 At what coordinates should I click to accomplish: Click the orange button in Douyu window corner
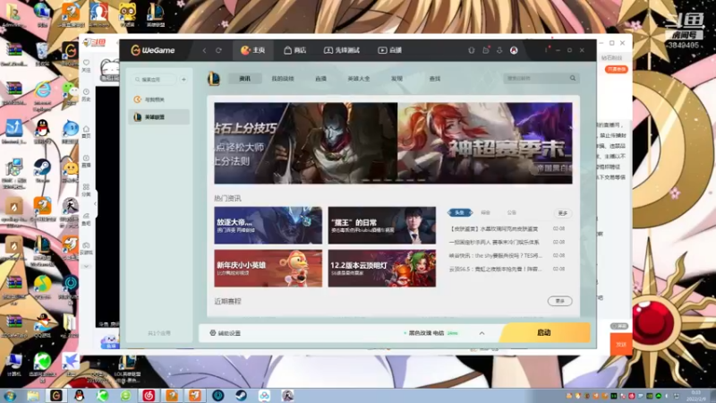coord(621,345)
